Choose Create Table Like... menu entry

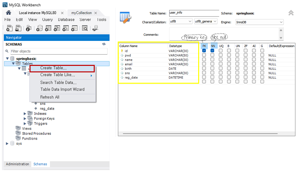click(63, 75)
